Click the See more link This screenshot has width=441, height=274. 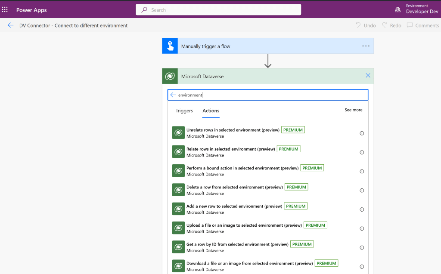[353, 110]
